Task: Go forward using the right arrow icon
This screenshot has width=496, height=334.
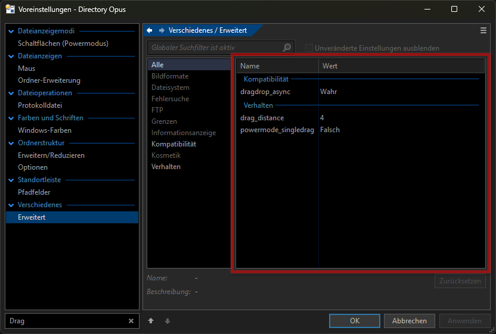Action: 162,30
